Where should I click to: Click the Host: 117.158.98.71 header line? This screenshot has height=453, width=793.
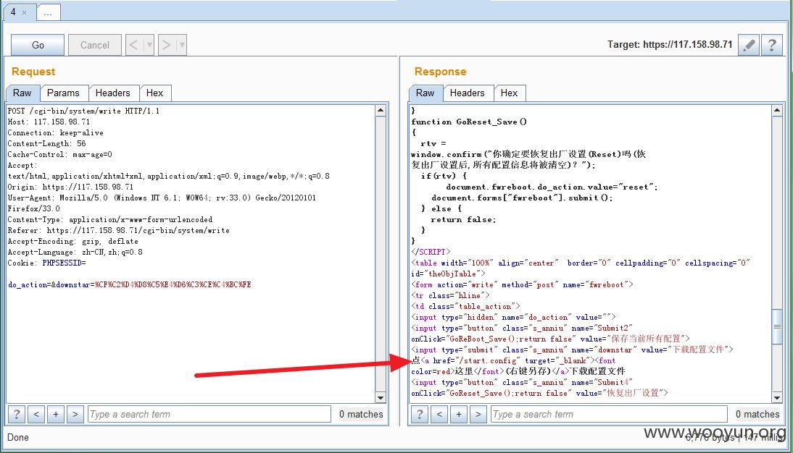[x=49, y=122]
